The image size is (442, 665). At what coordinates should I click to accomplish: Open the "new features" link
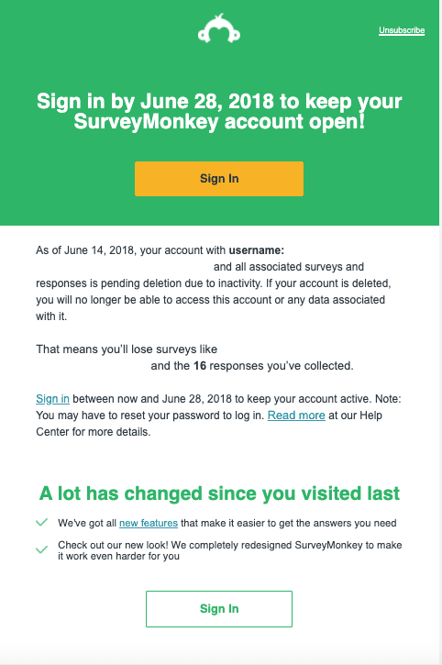coord(149,523)
